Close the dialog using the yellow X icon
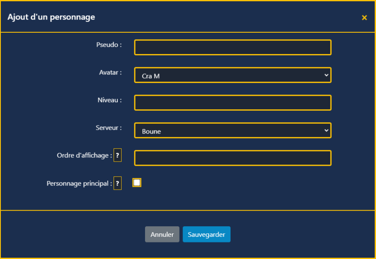376x259 pixels. pyautogui.click(x=364, y=17)
